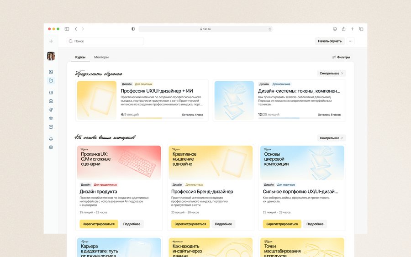Click Подробнее under Профессия Бренд-дизайнер
This screenshot has width=411, height=257.
pyautogui.click(x=223, y=224)
